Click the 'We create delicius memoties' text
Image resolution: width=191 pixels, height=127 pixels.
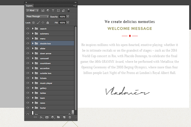pyautogui.click(x=130, y=22)
